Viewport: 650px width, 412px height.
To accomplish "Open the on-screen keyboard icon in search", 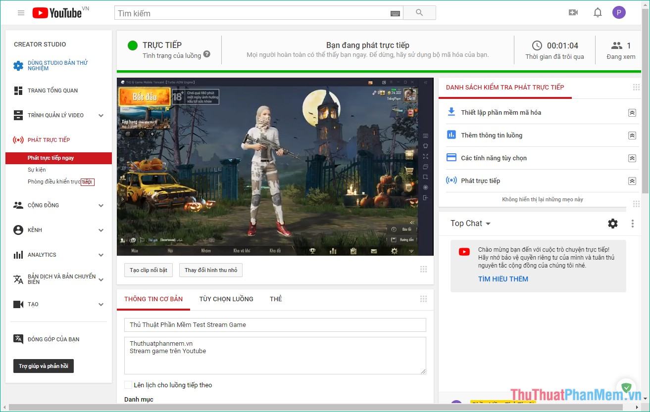I will point(395,13).
